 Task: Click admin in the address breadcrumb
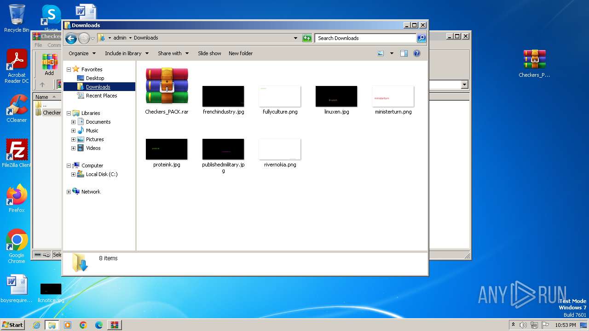[x=120, y=38]
